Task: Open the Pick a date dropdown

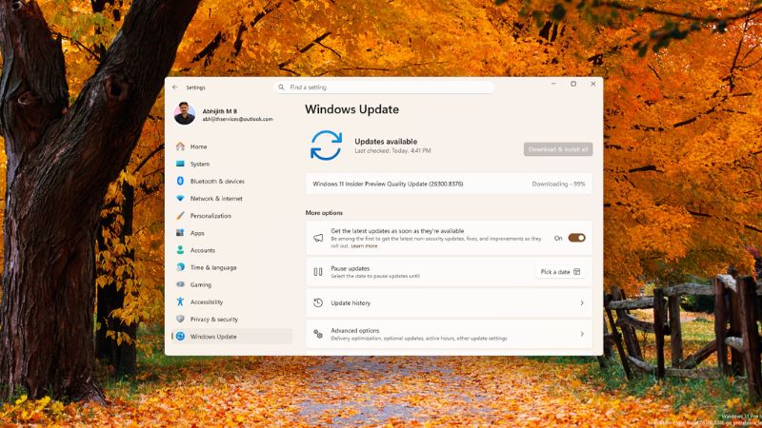Action: tap(560, 272)
